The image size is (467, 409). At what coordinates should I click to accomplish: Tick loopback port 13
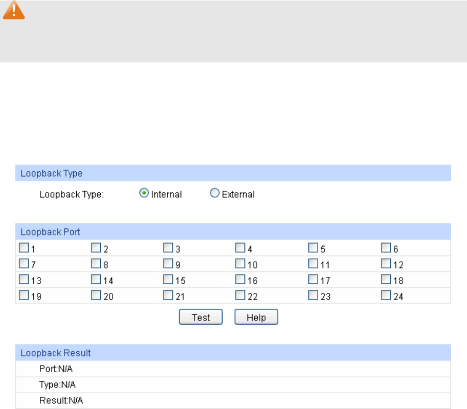coord(24,280)
